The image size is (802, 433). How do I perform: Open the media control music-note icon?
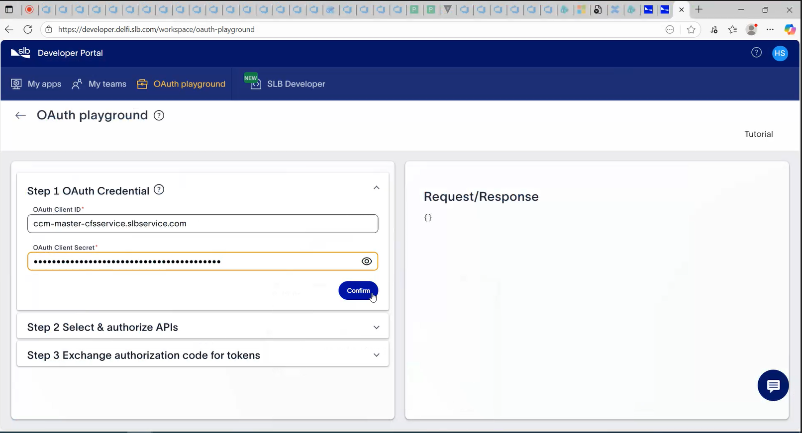coord(714,29)
